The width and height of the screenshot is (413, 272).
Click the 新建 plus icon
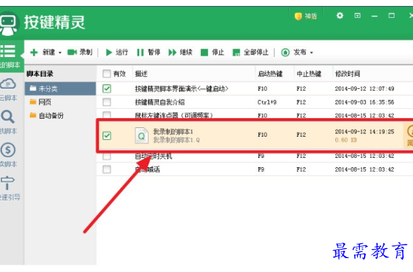34,52
